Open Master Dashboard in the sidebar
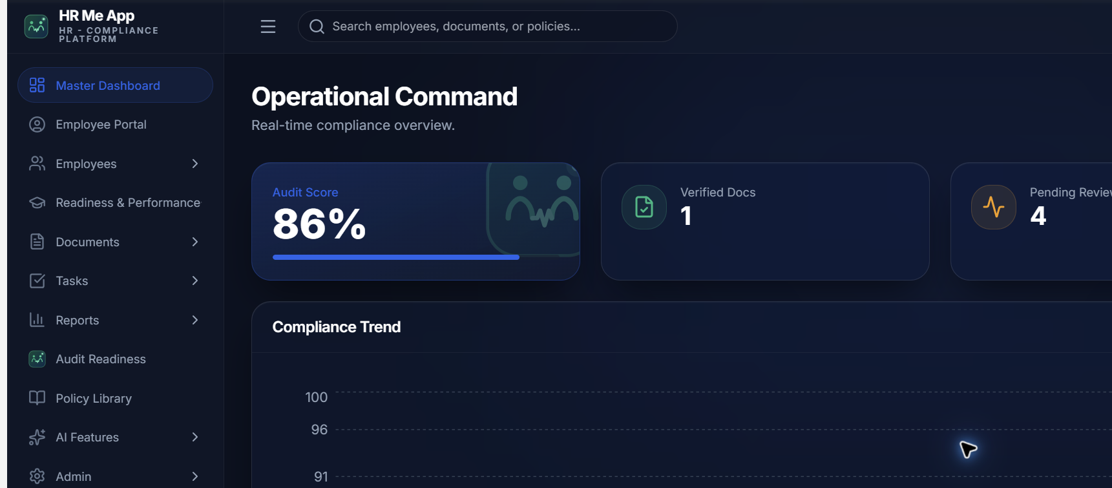1112x488 pixels. (x=115, y=85)
